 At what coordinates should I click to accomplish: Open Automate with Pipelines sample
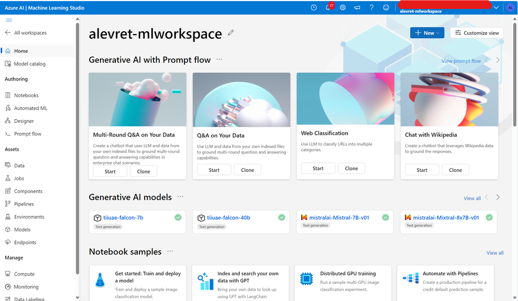445,283
